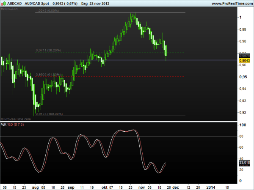
Task: Click the price value 0,9643 (-0,67%) in header
Action: (65, 3)
